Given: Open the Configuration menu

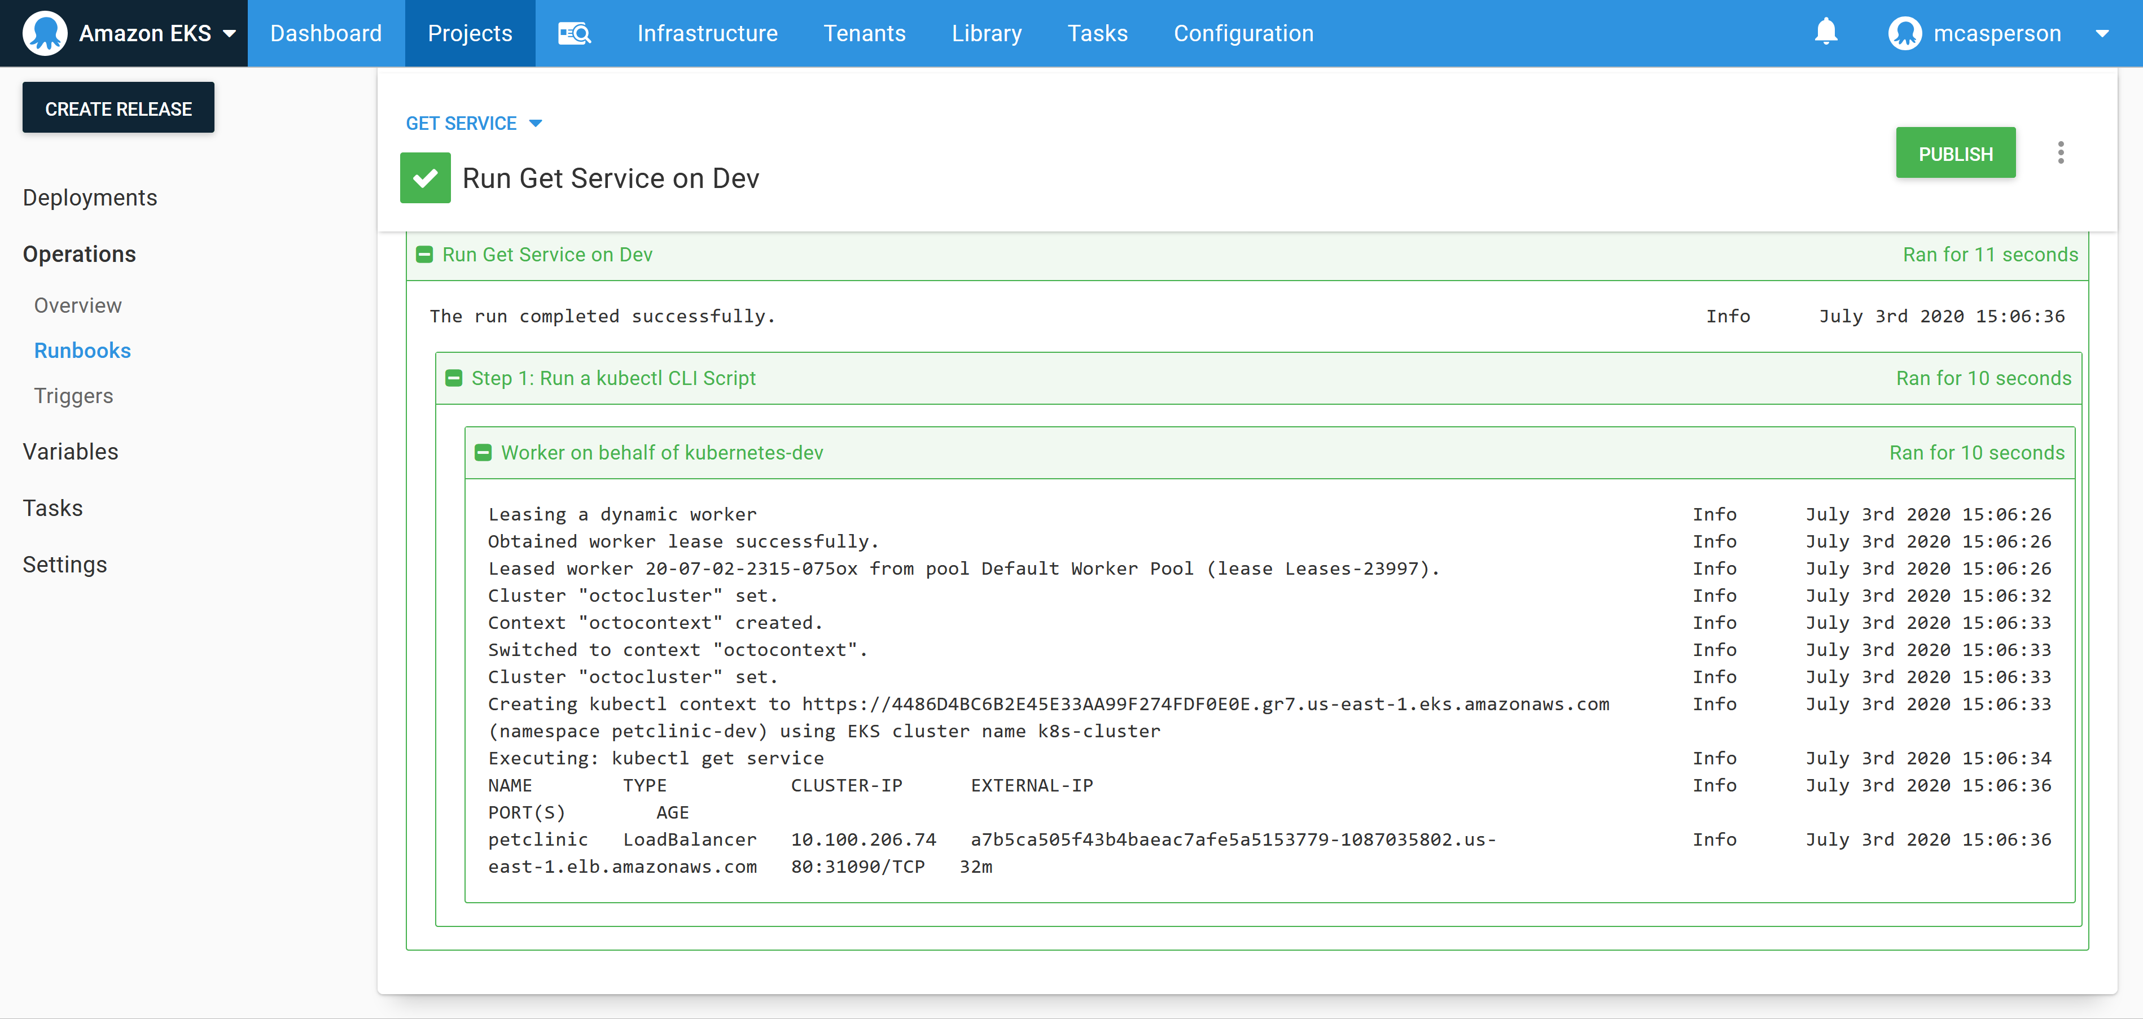Looking at the screenshot, I should pos(1243,33).
